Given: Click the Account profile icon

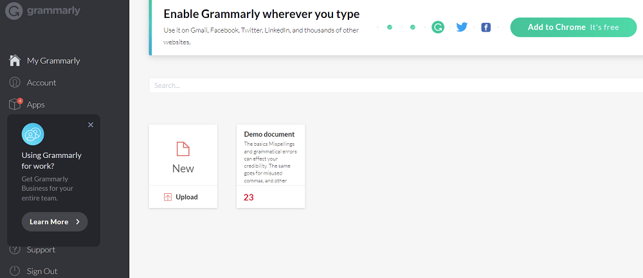Looking at the screenshot, I should [15, 83].
